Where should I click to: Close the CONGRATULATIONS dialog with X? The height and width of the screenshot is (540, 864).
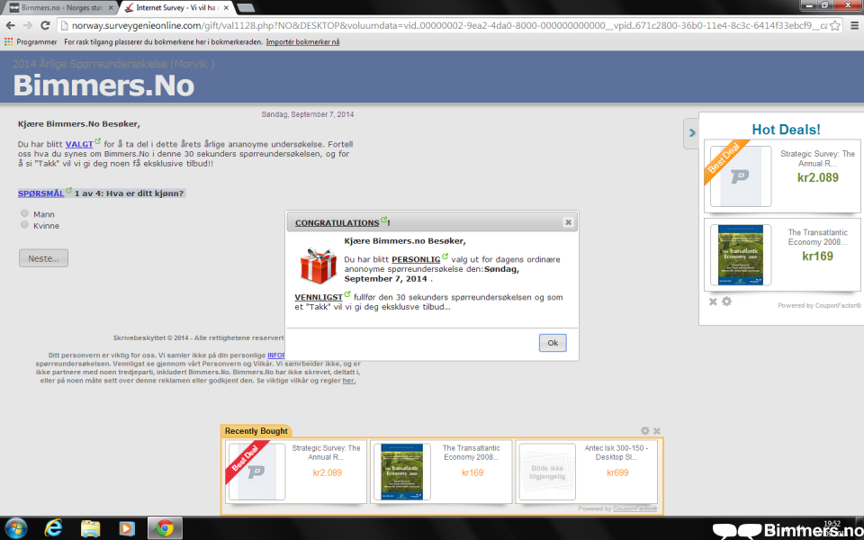(568, 222)
